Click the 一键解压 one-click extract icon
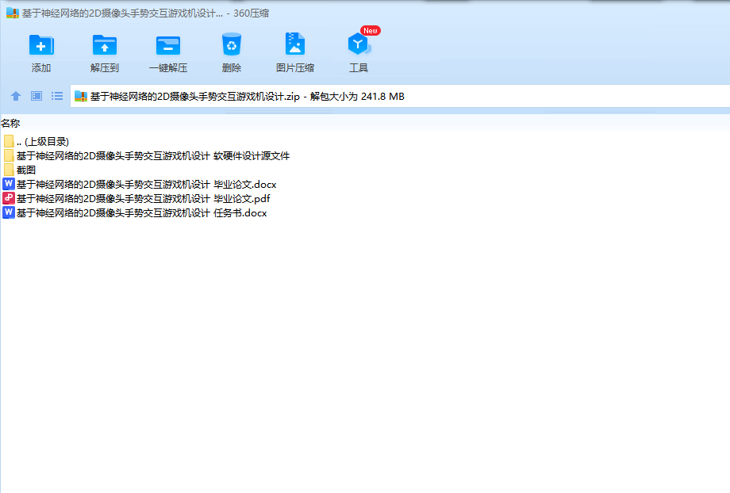730x493 pixels. [x=168, y=46]
